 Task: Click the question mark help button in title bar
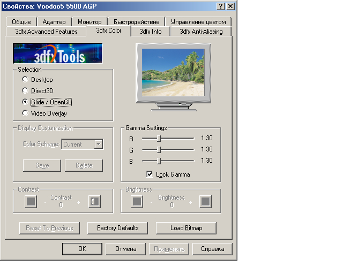coord(221,6)
